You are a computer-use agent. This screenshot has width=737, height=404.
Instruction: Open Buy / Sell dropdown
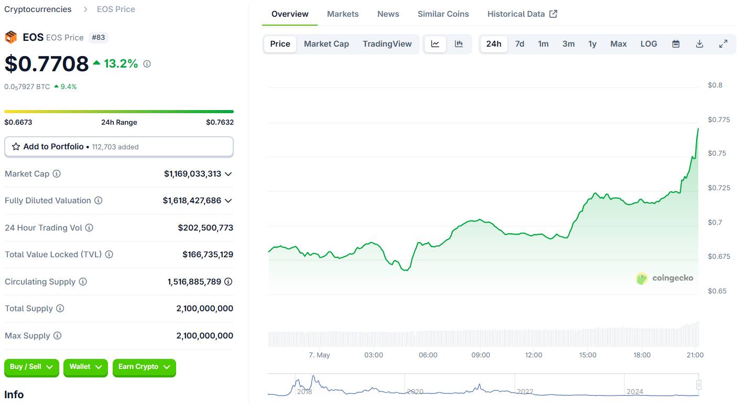tap(31, 367)
